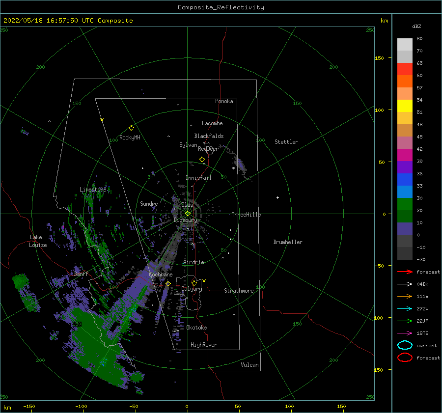Click the Blackfalds town label
Screen dimensions: 442x413
(209, 136)
